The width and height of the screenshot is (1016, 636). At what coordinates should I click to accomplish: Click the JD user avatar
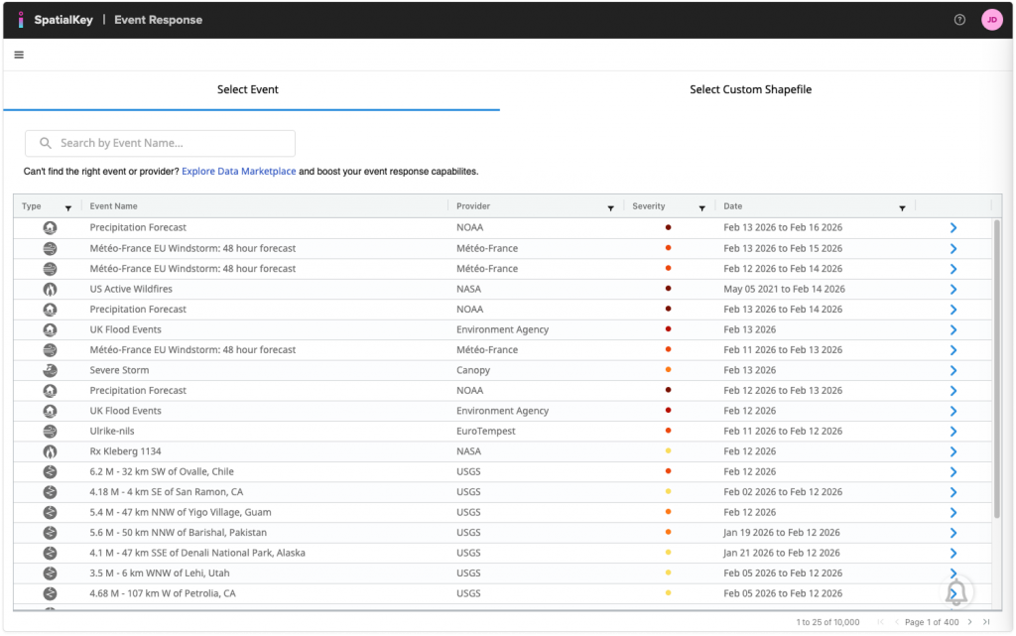[991, 19]
